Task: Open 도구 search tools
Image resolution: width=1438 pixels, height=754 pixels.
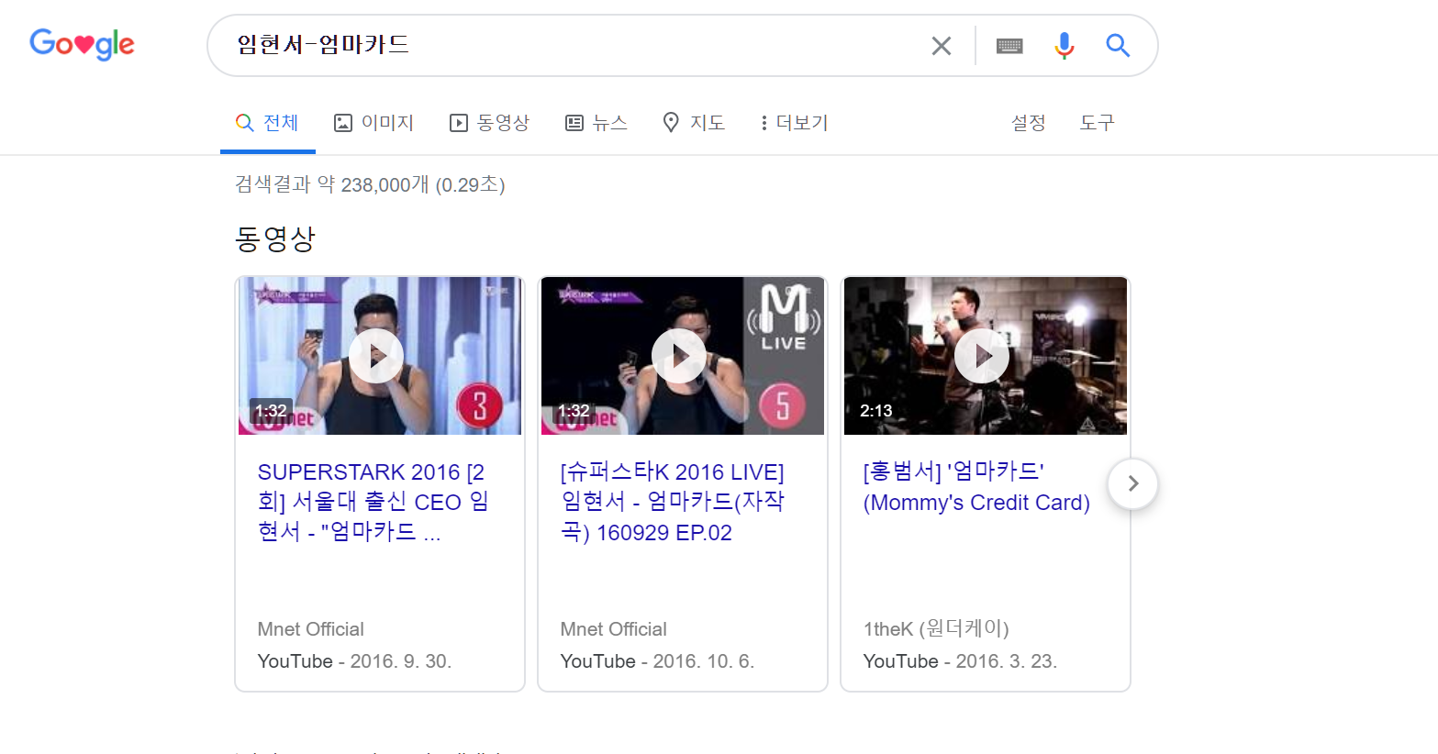Action: [x=1097, y=123]
